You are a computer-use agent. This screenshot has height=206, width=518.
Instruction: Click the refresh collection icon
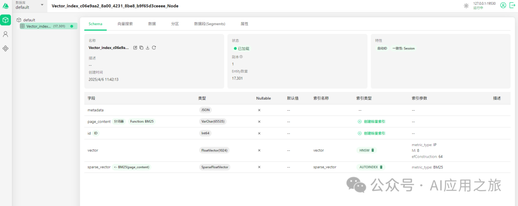tap(154, 48)
